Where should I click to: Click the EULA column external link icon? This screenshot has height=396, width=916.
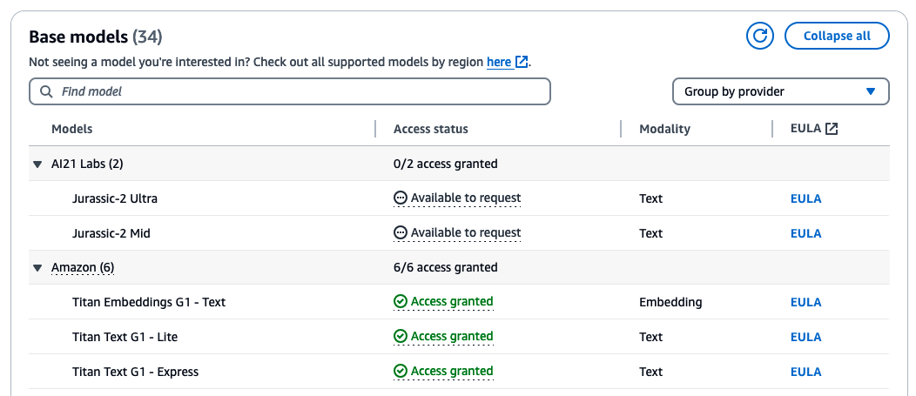(x=832, y=129)
